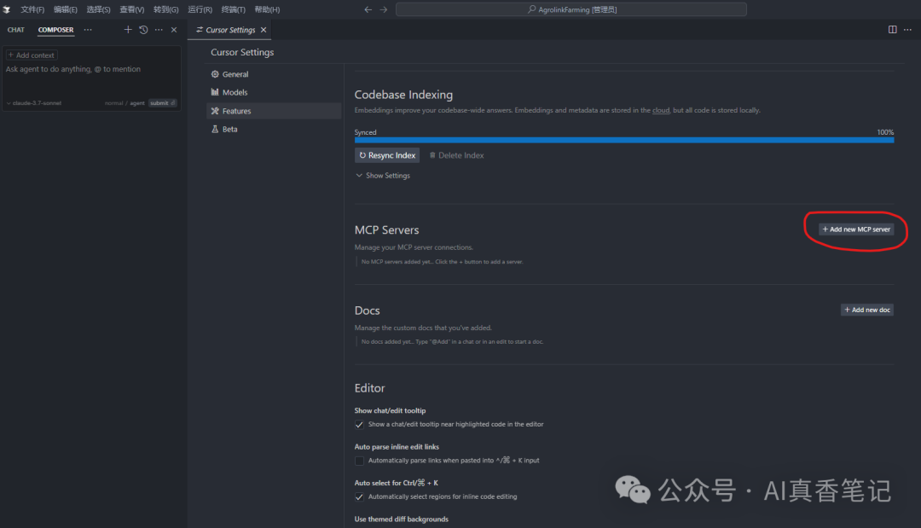The width and height of the screenshot is (921, 528).
Task: Click Add new MCP server button
Action: pos(856,229)
